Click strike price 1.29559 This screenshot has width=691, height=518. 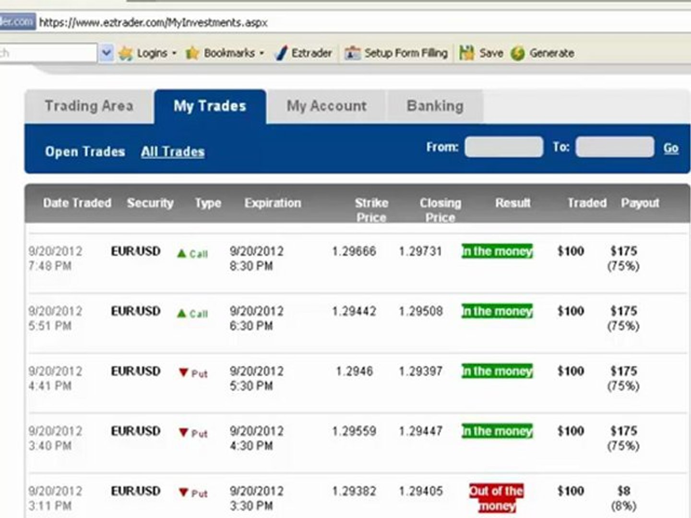(x=354, y=431)
